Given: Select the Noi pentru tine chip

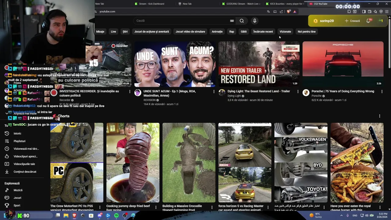Looking at the screenshot, I should coord(307,31).
